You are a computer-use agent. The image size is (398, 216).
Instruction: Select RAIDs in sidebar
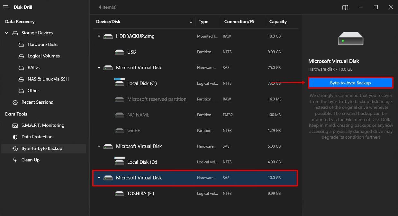coord(33,68)
